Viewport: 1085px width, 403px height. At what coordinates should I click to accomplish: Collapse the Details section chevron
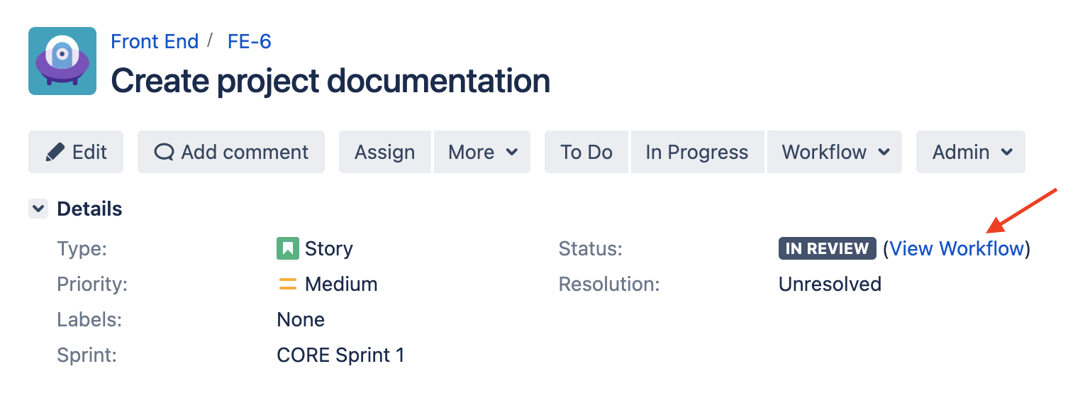tap(38, 209)
